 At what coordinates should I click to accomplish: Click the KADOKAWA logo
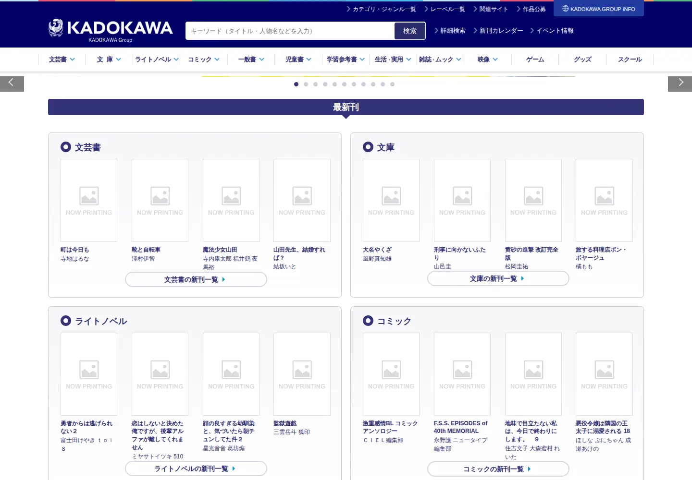[111, 30]
